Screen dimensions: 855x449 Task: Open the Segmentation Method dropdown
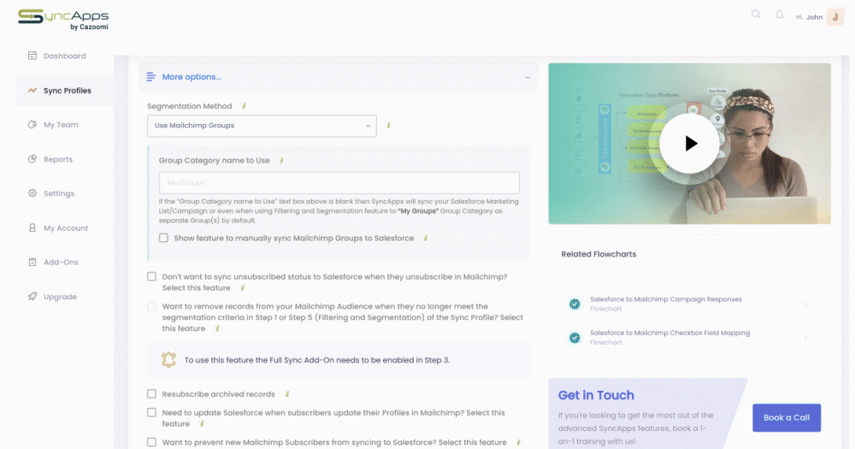pyautogui.click(x=262, y=126)
